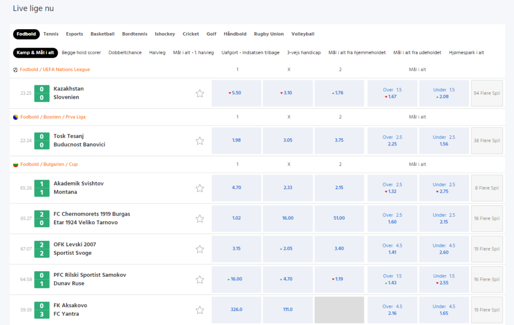Favorite the Tosk Tesanj match star
Image resolution: width=514 pixels, height=325 pixels.
(200, 141)
